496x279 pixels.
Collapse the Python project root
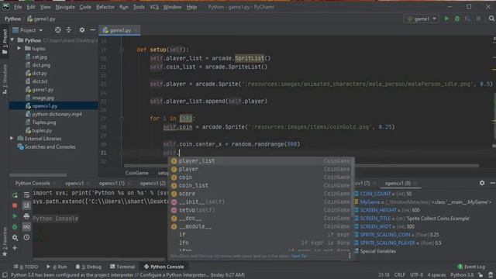click(x=12, y=40)
